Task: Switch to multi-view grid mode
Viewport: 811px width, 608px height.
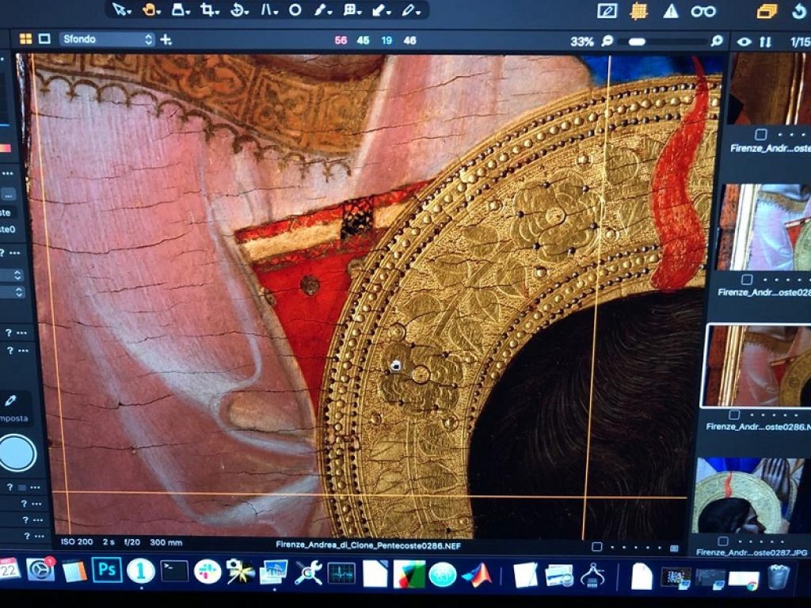Action: (25, 39)
